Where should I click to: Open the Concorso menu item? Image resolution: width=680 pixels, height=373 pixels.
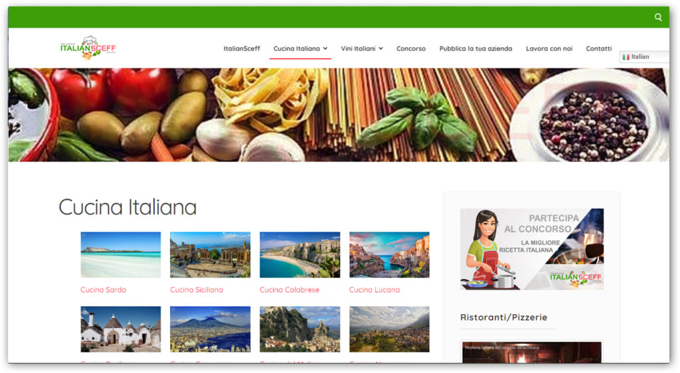410,48
